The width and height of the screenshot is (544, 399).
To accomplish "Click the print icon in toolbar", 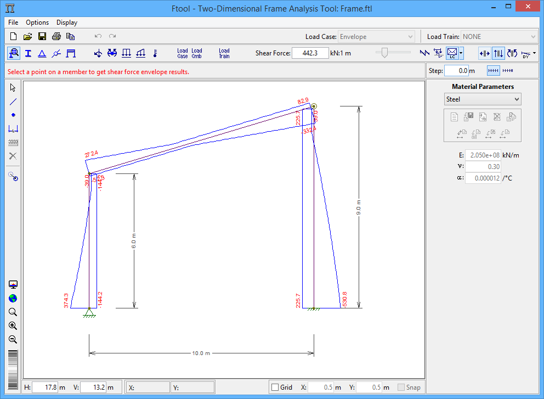I will coord(56,37).
